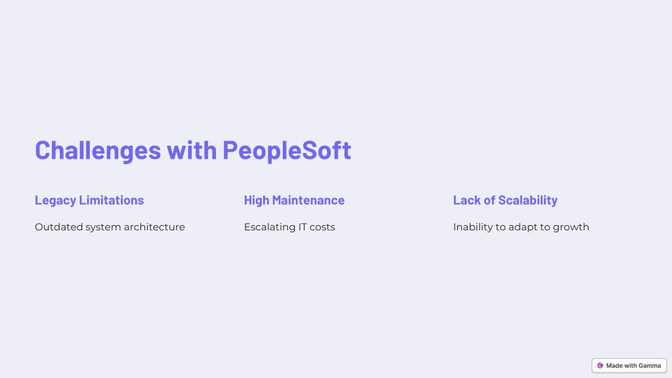This screenshot has width=672, height=378.
Task: Click the word Lack in third heading
Action: 467,199
